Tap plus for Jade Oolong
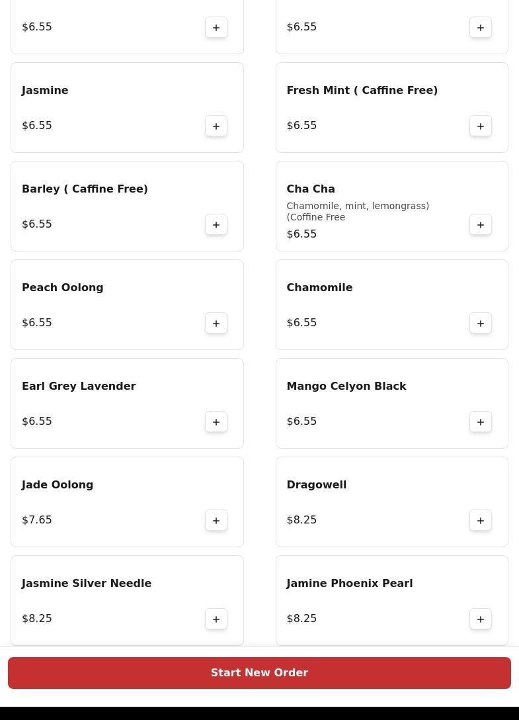Viewport: 519px width, 720px height. click(x=216, y=520)
